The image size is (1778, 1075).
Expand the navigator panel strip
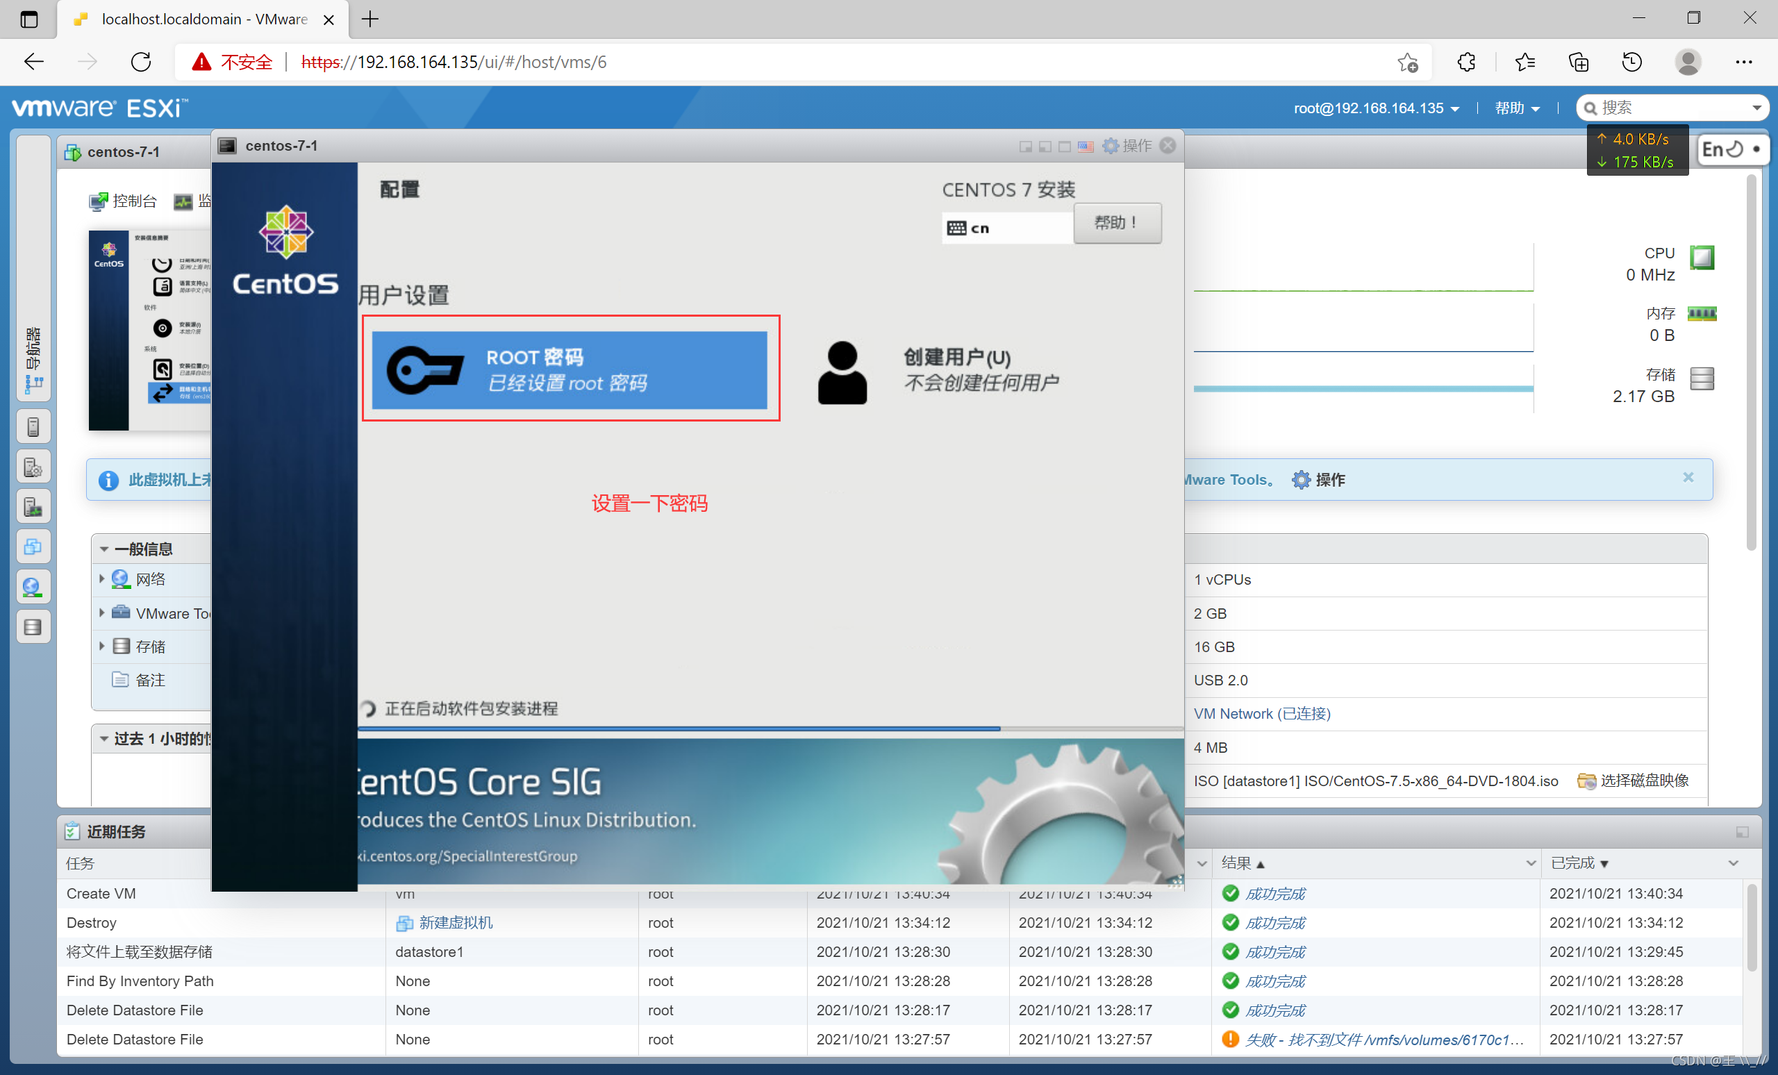pos(33,268)
